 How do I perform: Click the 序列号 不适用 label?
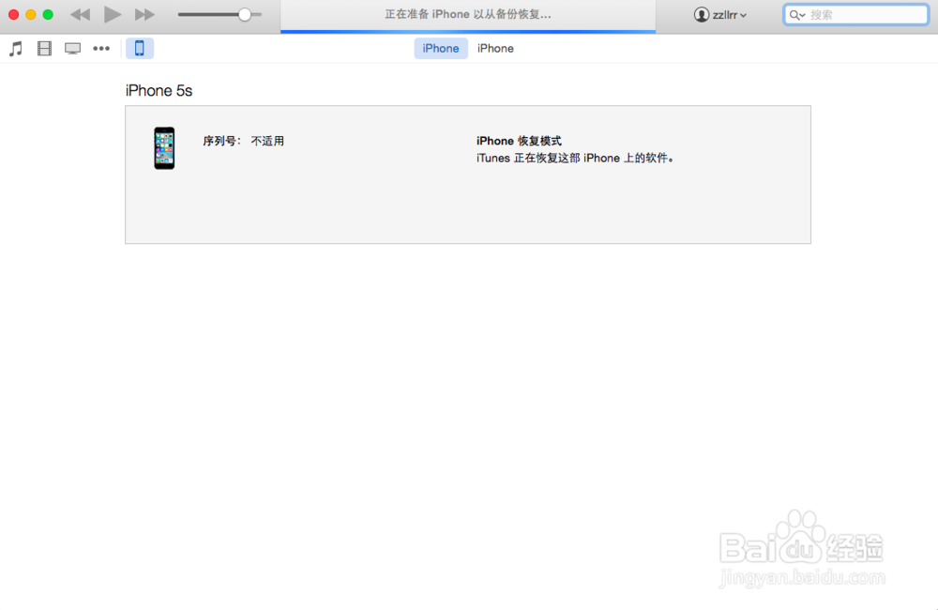click(243, 140)
